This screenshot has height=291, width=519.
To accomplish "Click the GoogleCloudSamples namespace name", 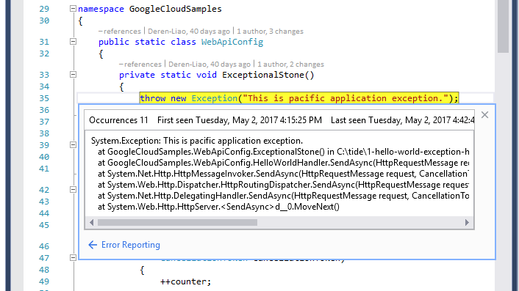I will coord(175,9).
